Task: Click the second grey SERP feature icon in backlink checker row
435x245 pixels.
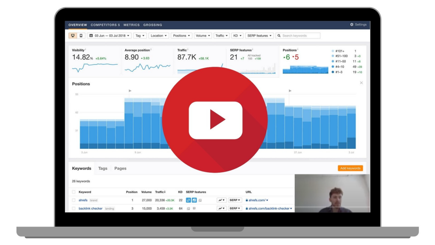Action: coord(194,208)
